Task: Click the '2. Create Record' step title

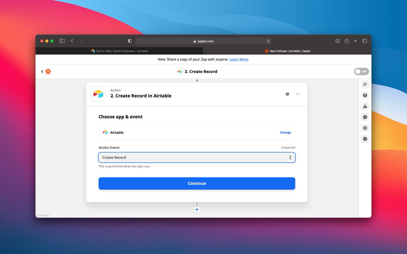Action: click(x=201, y=71)
